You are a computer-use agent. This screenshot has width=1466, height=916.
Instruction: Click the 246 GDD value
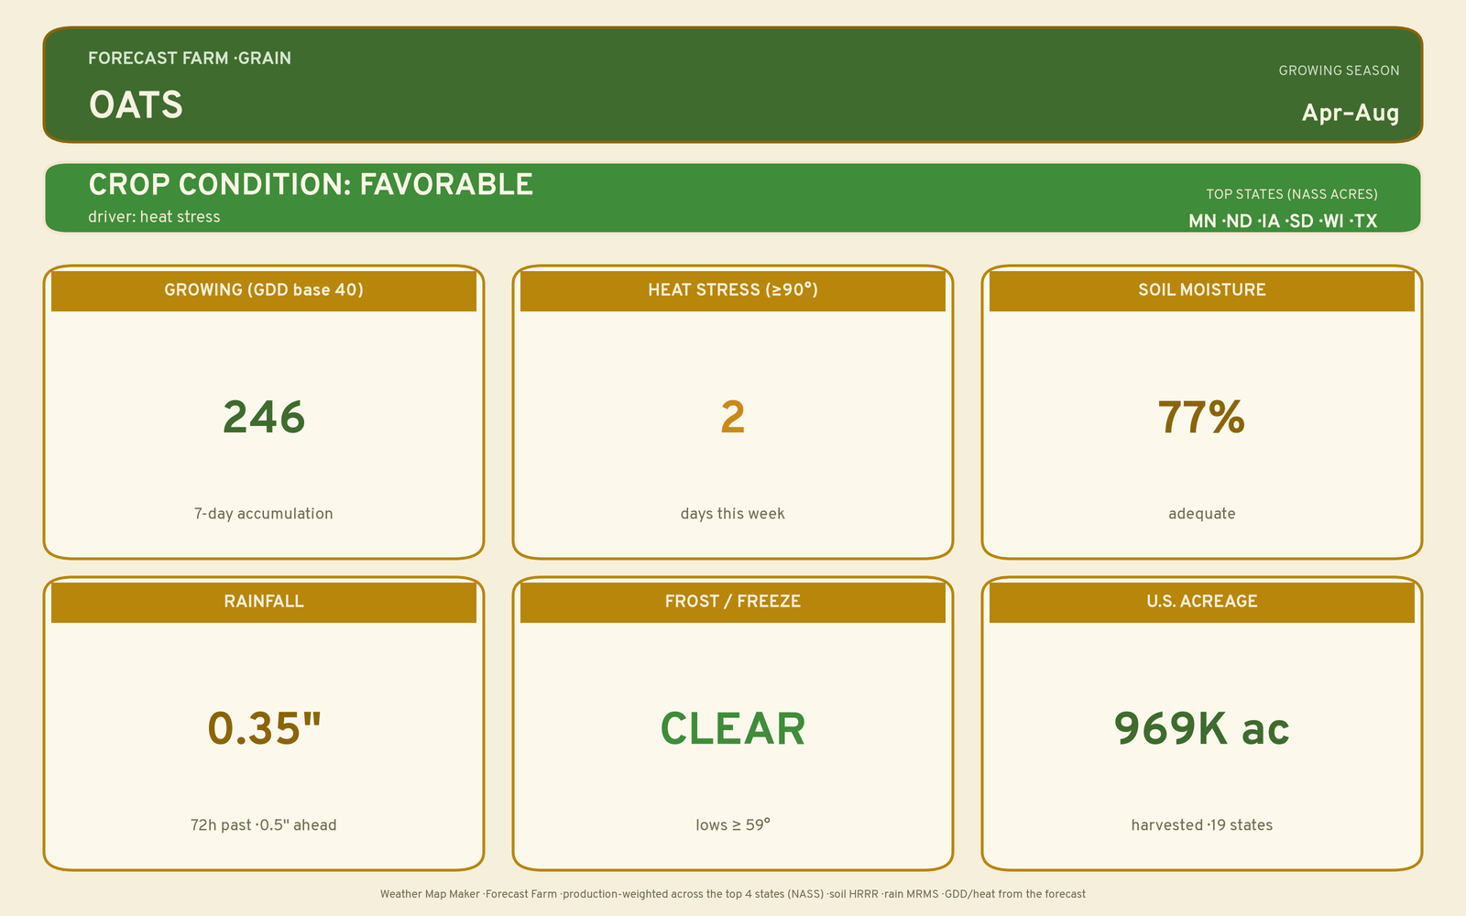tap(264, 418)
